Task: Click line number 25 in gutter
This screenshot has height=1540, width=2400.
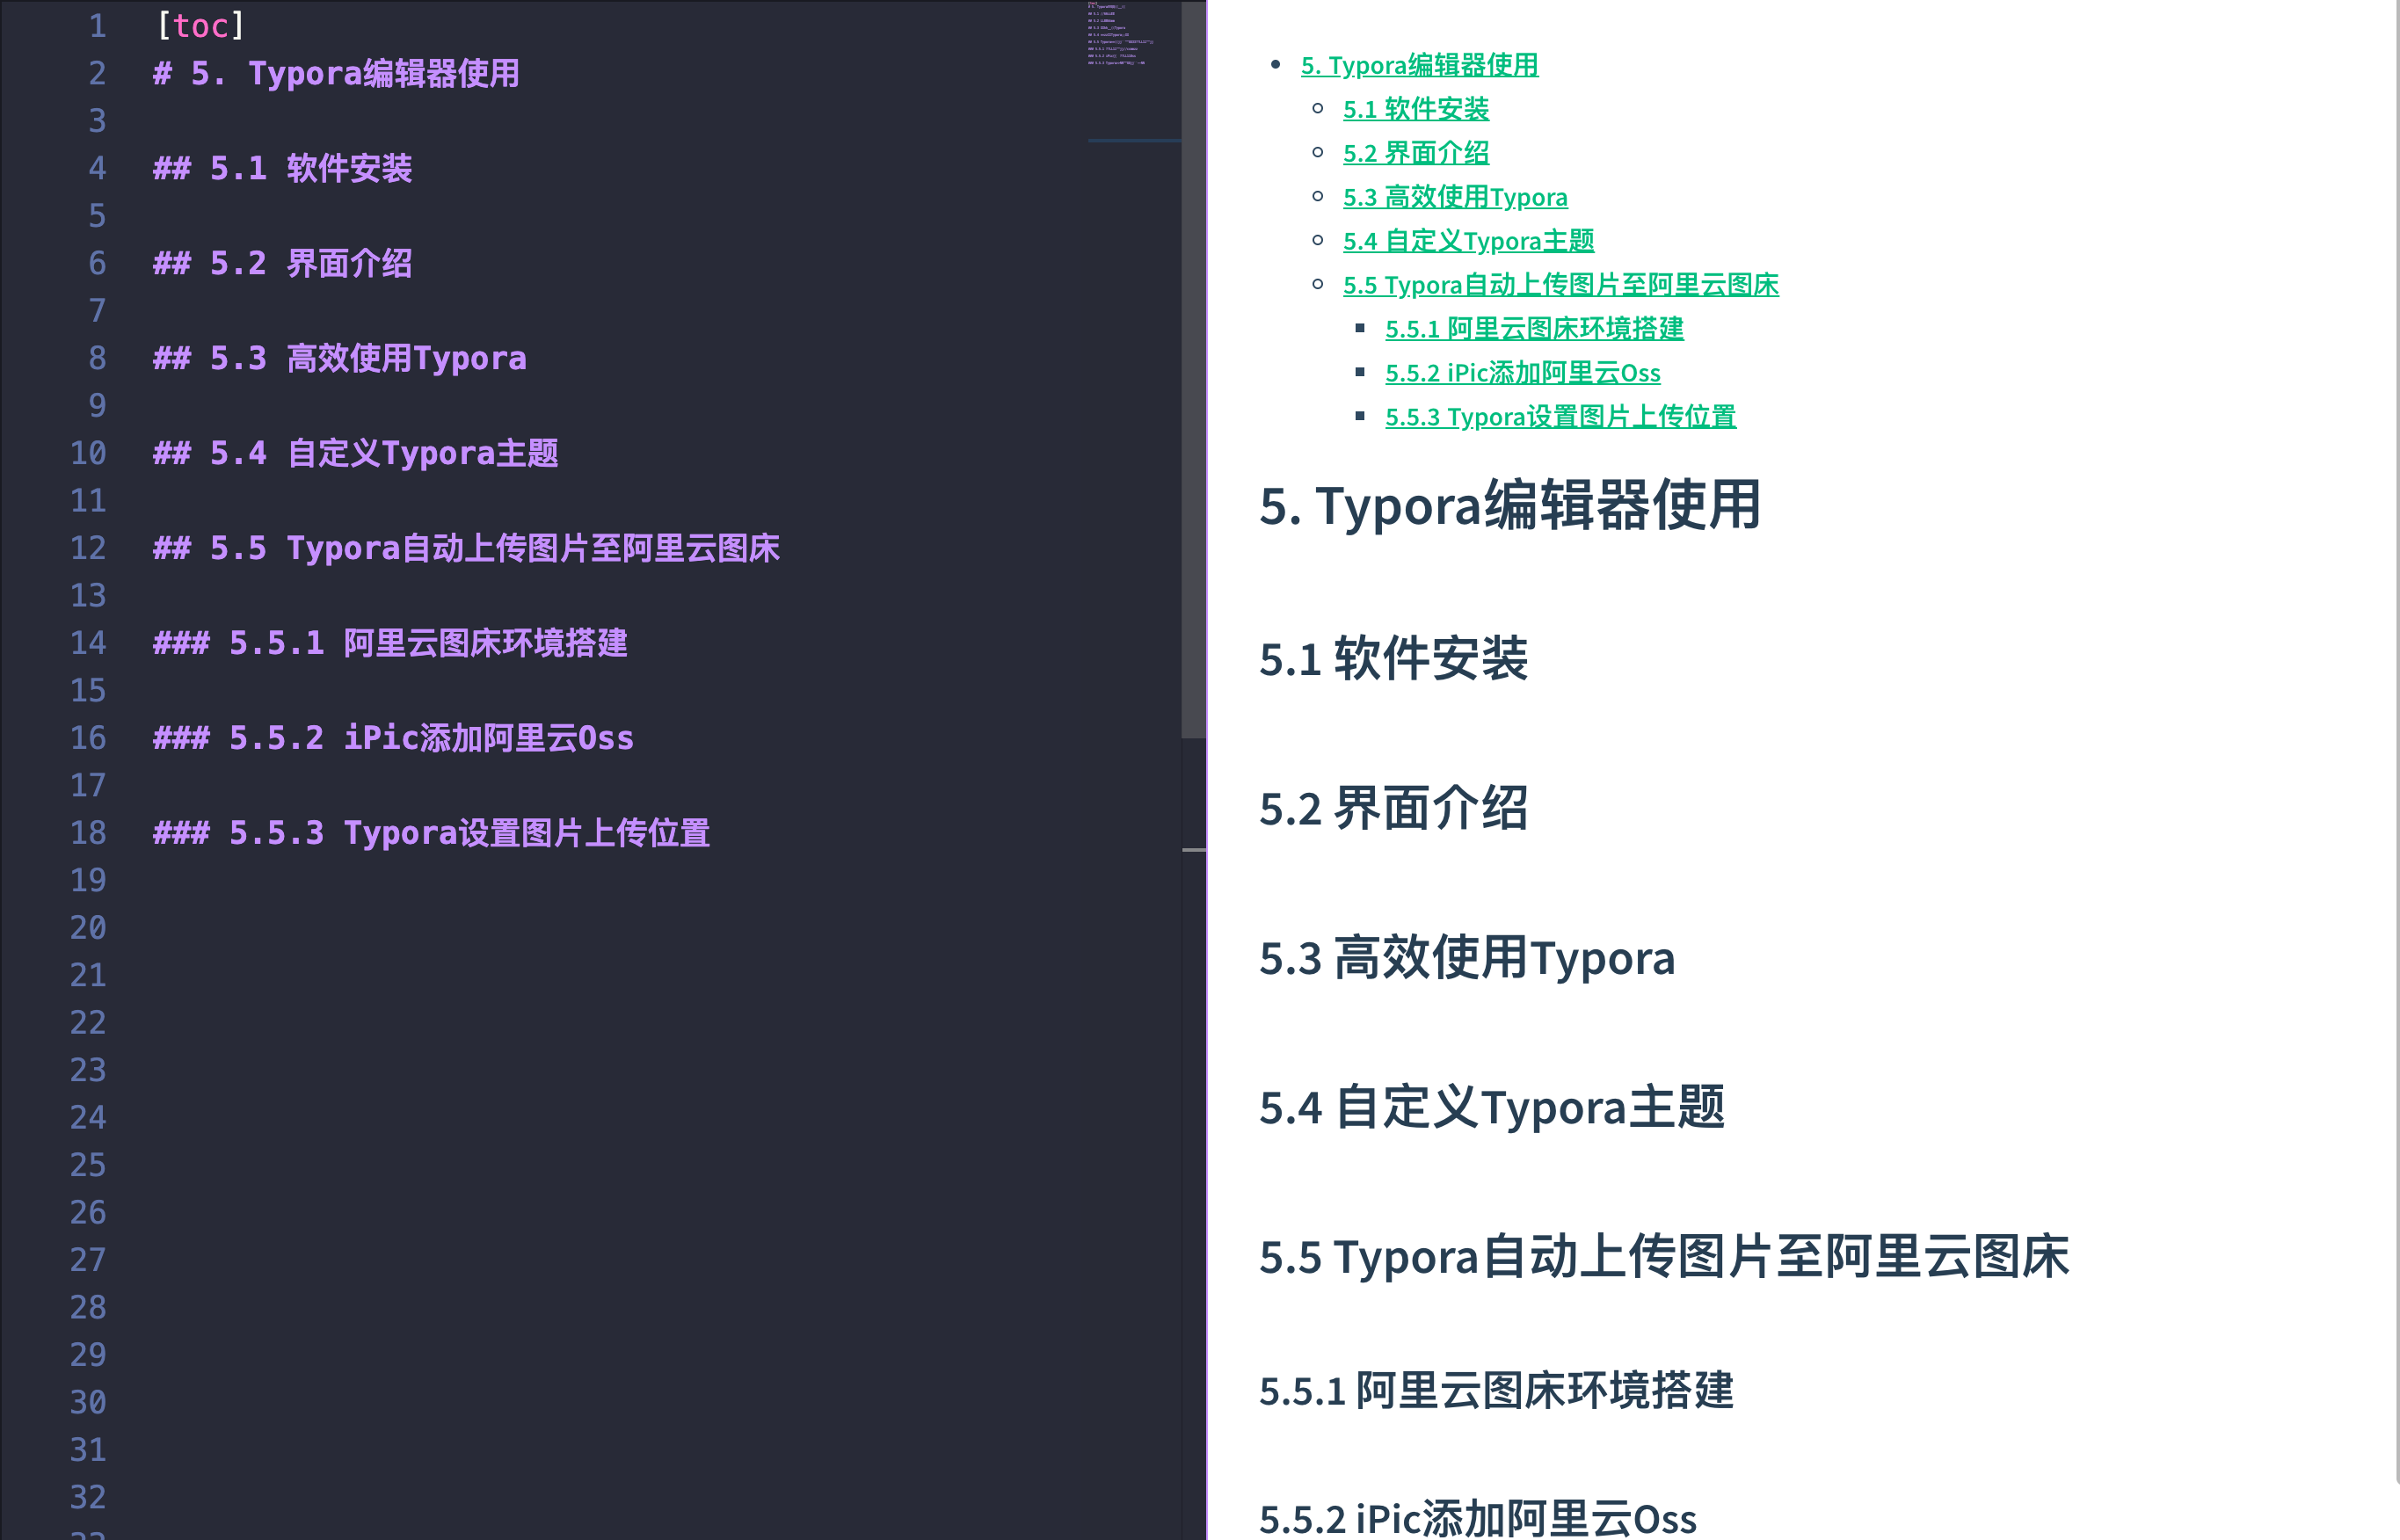Action: pos(88,1165)
